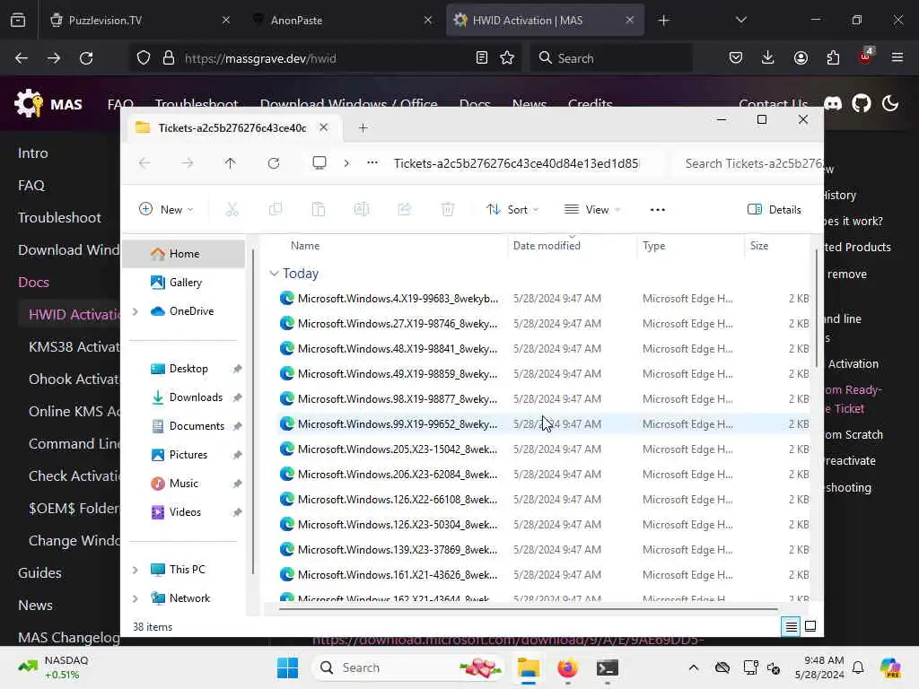Open Terminal from the taskbar
The image size is (919, 689).
[608, 667]
